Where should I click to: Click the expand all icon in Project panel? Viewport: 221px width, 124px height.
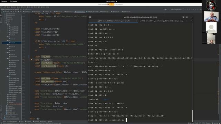13,12
